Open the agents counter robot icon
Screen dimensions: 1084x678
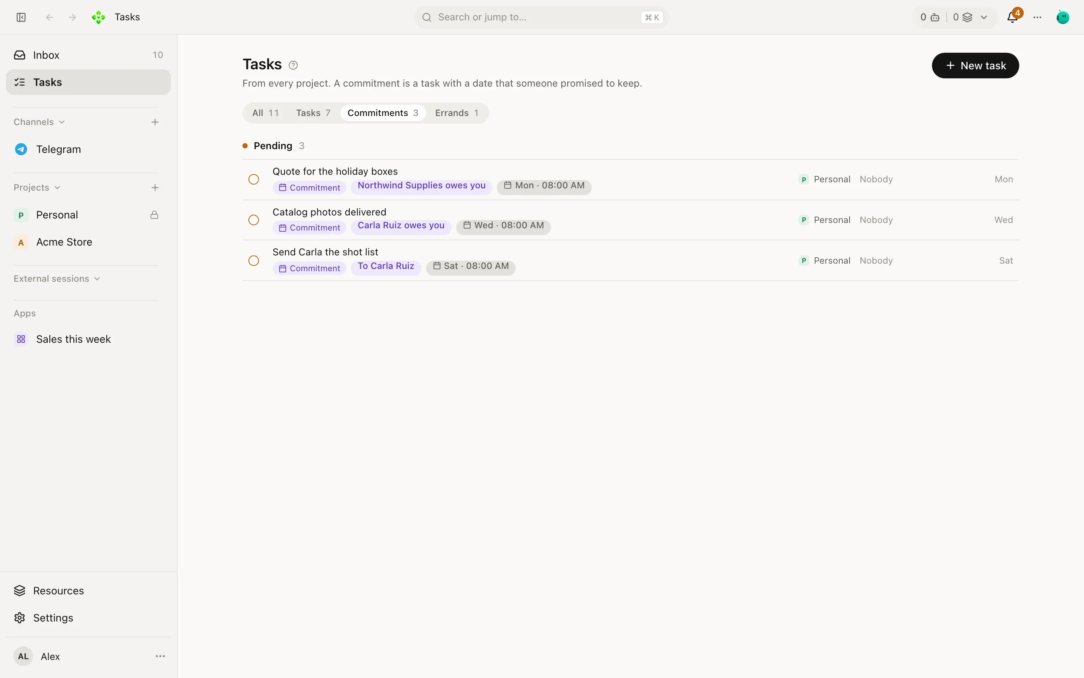click(x=935, y=17)
